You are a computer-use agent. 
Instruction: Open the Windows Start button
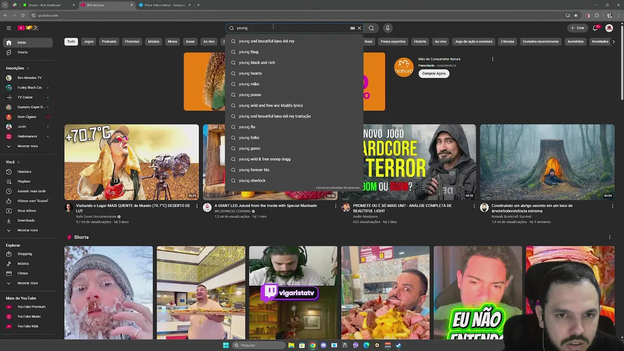226,345
